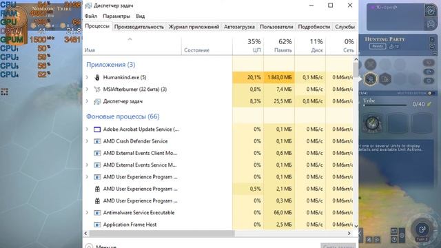Click the AMD External Events Client icon
This screenshot has height=248, width=441.
point(97,153)
